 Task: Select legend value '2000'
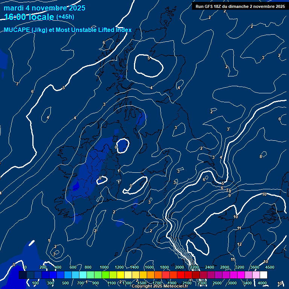(179, 267)
